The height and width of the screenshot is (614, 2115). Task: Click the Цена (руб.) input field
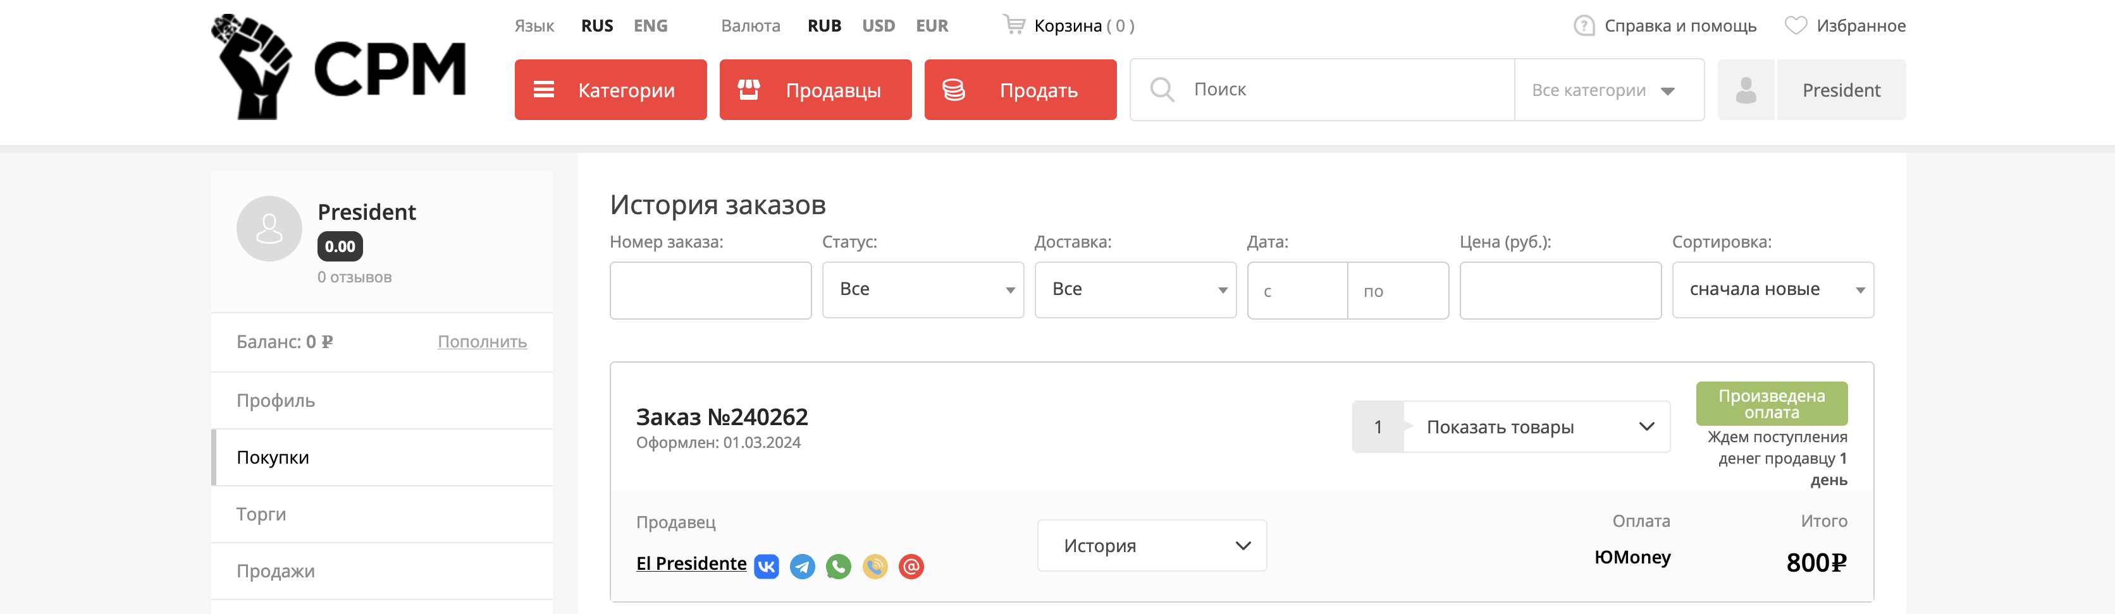click(x=1560, y=290)
